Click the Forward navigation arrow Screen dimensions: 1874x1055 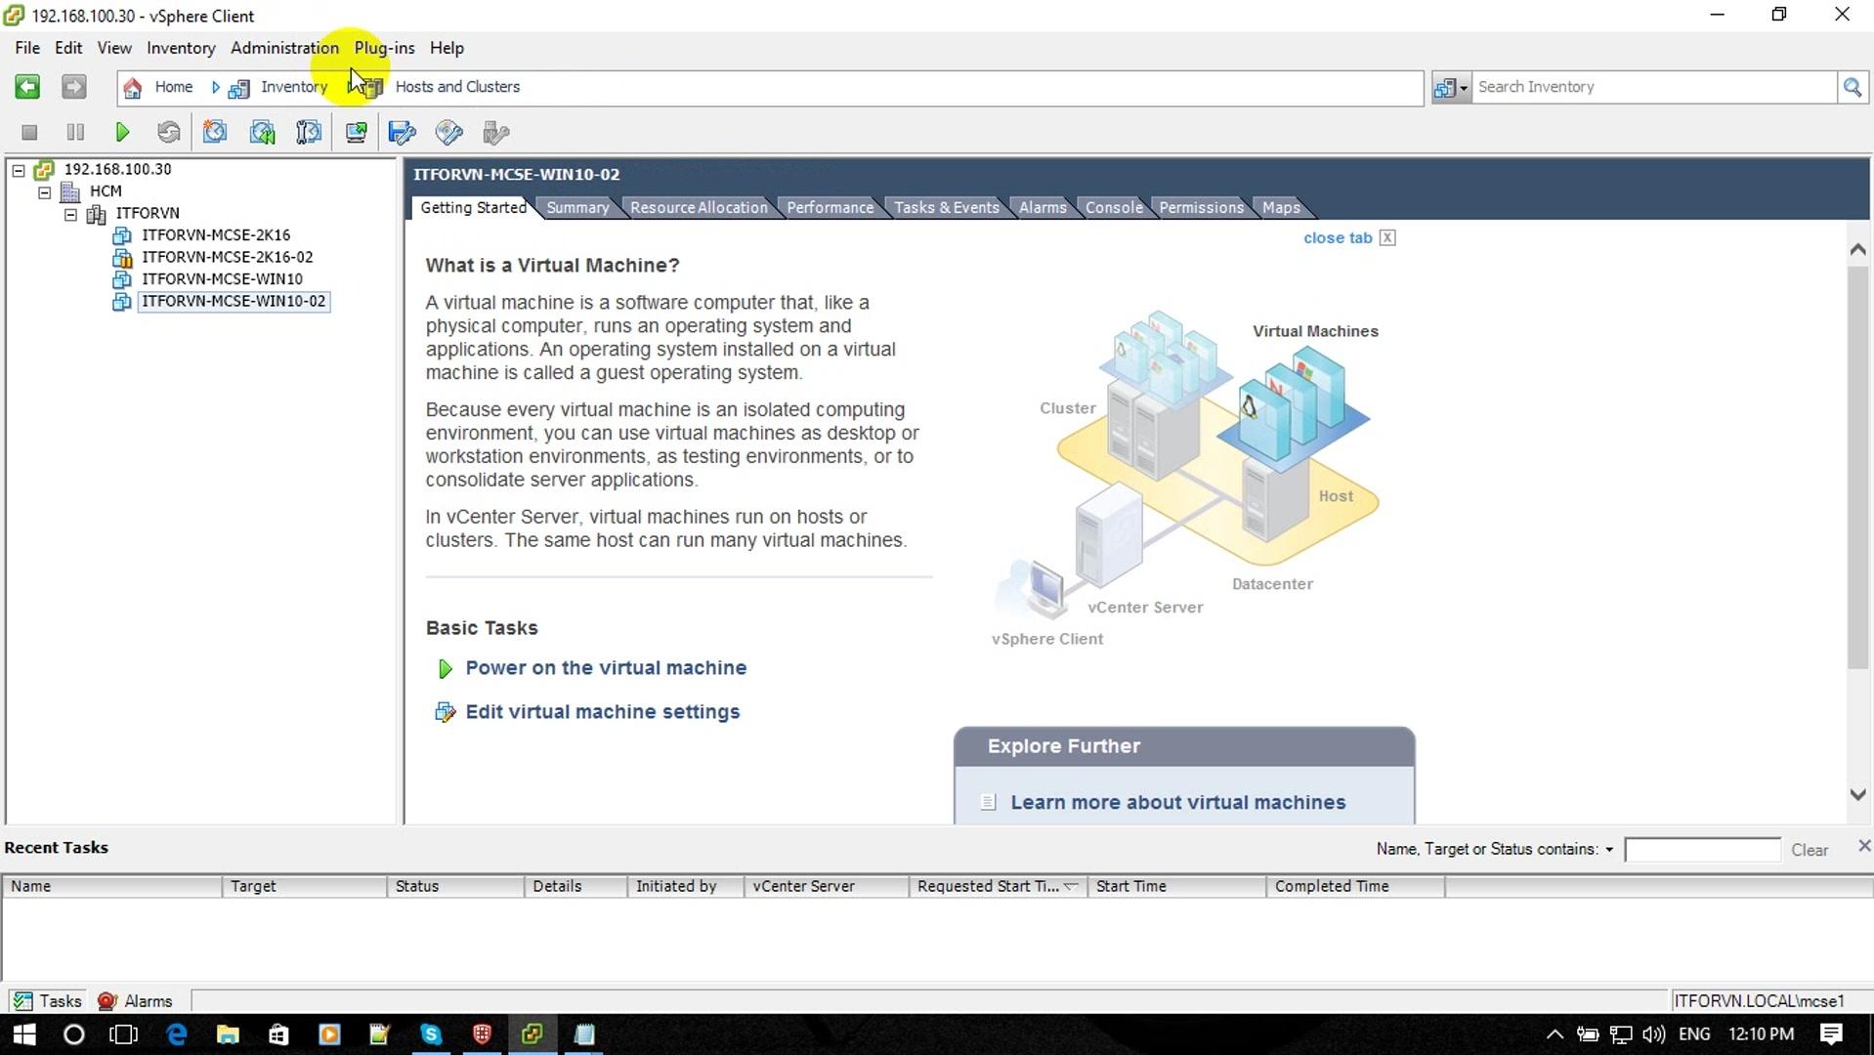coord(73,87)
